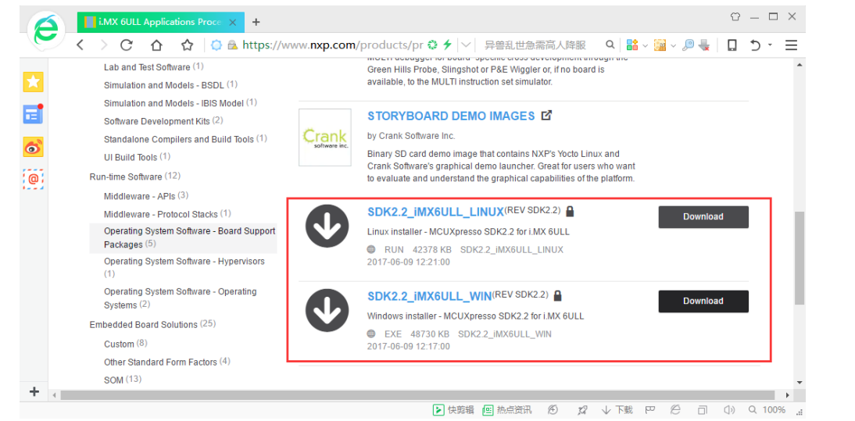Viewport: 855px width, 421px height.
Task: Open SDK2.2_iMX6ULL_LINUX link
Action: (435, 212)
